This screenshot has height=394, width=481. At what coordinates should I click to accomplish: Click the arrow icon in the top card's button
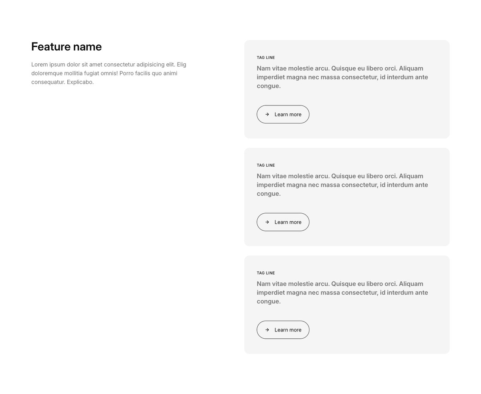tap(267, 114)
